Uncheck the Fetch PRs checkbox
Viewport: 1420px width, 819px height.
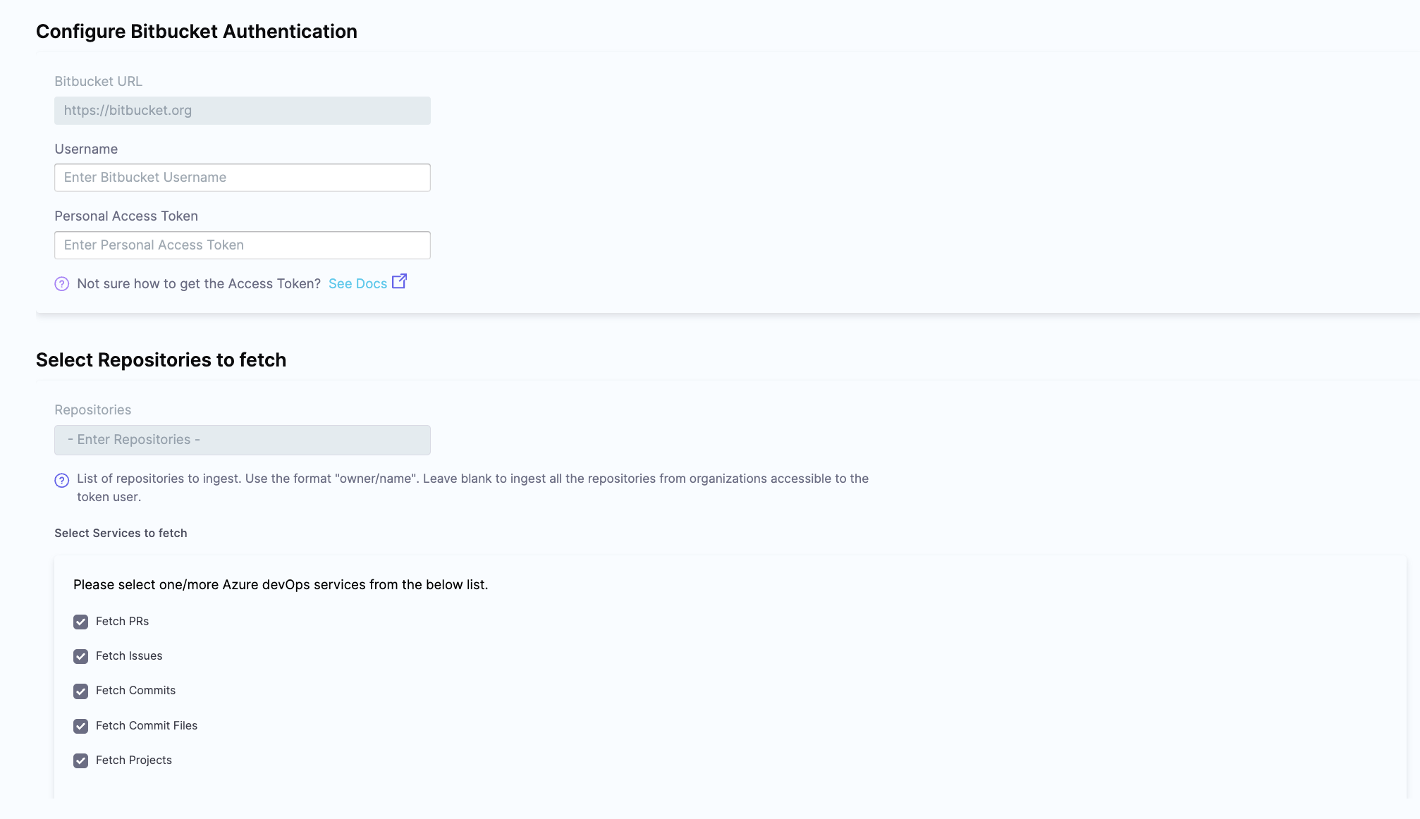81,622
